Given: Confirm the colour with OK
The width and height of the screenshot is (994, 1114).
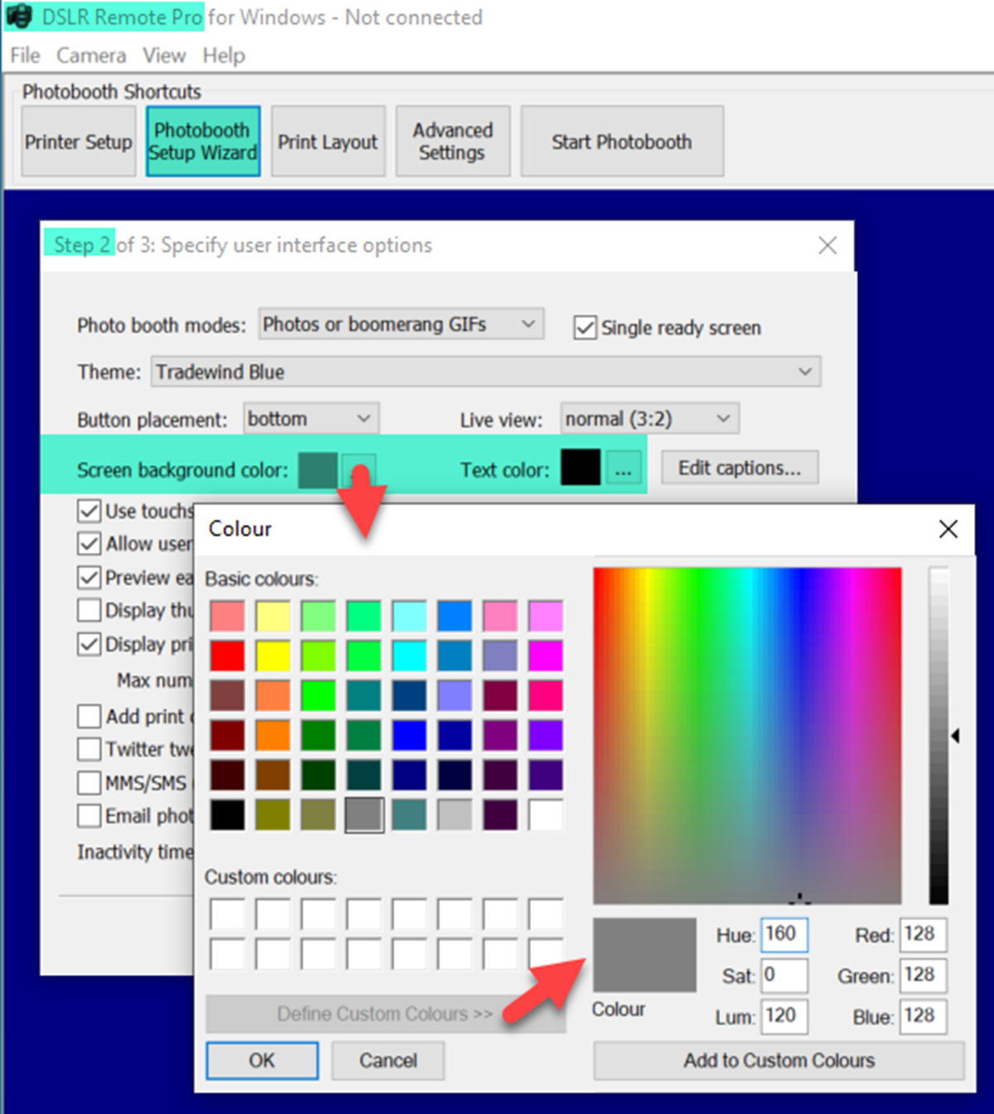Looking at the screenshot, I should 262,1060.
